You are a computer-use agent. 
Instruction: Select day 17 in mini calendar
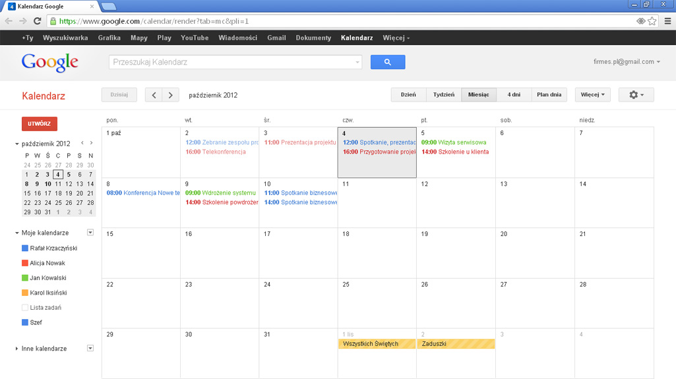click(48, 193)
